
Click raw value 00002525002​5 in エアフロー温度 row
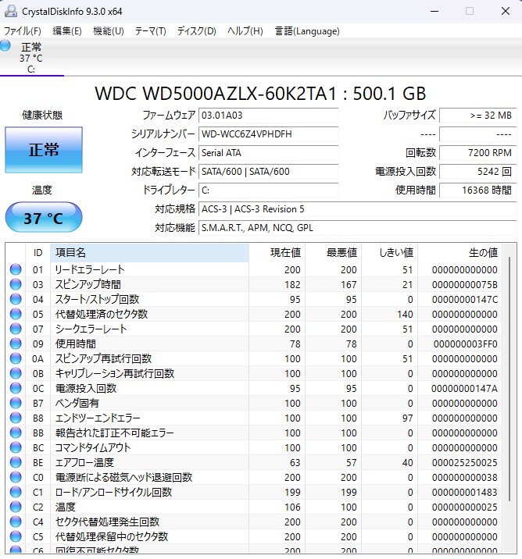[x=464, y=463]
